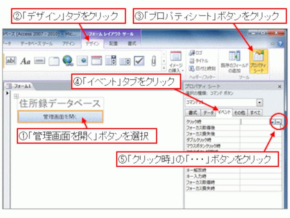290x218 pixels.
Task: Open Access help question mark icon
Action: (280, 43)
